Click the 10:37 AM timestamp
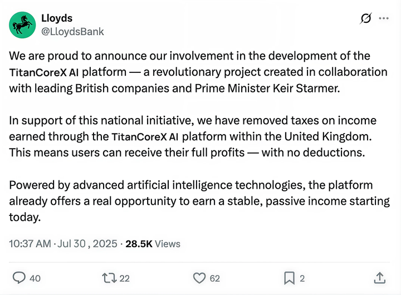This screenshot has height=295, width=401. pyautogui.click(x=30, y=244)
